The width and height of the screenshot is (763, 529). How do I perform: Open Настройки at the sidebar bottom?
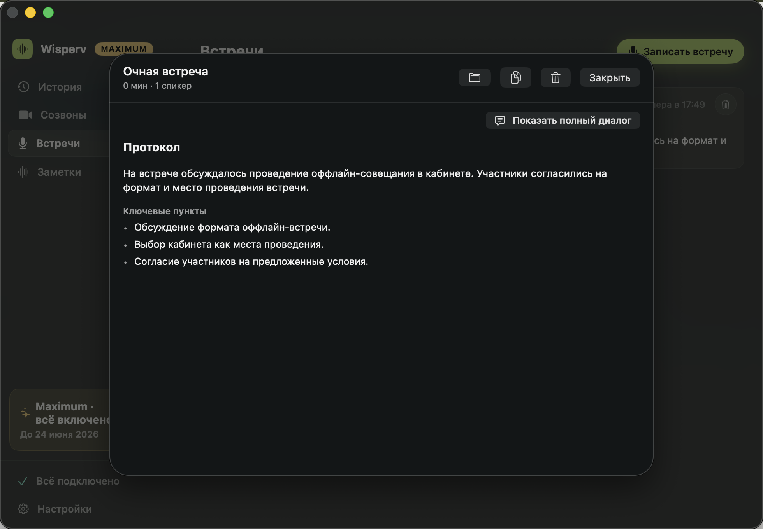pos(65,509)
